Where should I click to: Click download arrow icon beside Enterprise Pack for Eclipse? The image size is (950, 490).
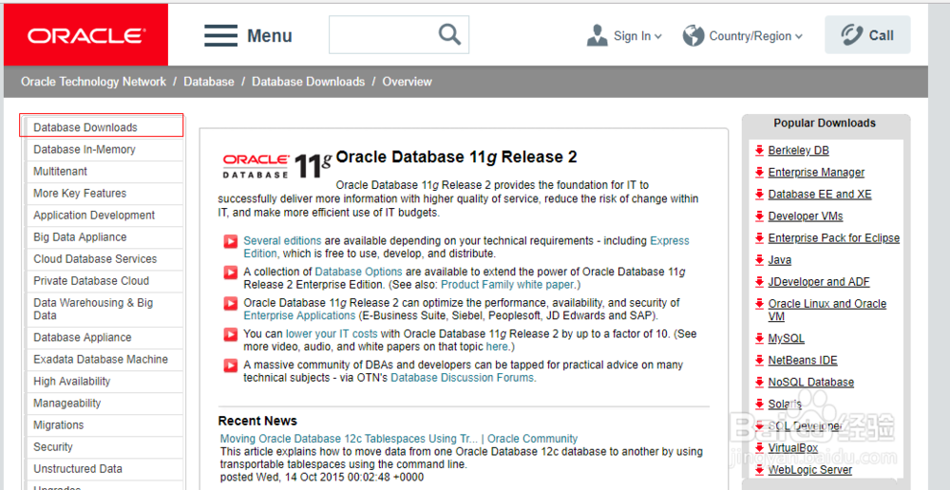tap(759, 238)
